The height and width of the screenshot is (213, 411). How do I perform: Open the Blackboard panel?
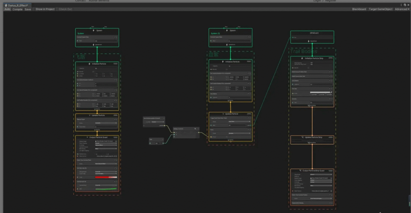tap(359, 9)
